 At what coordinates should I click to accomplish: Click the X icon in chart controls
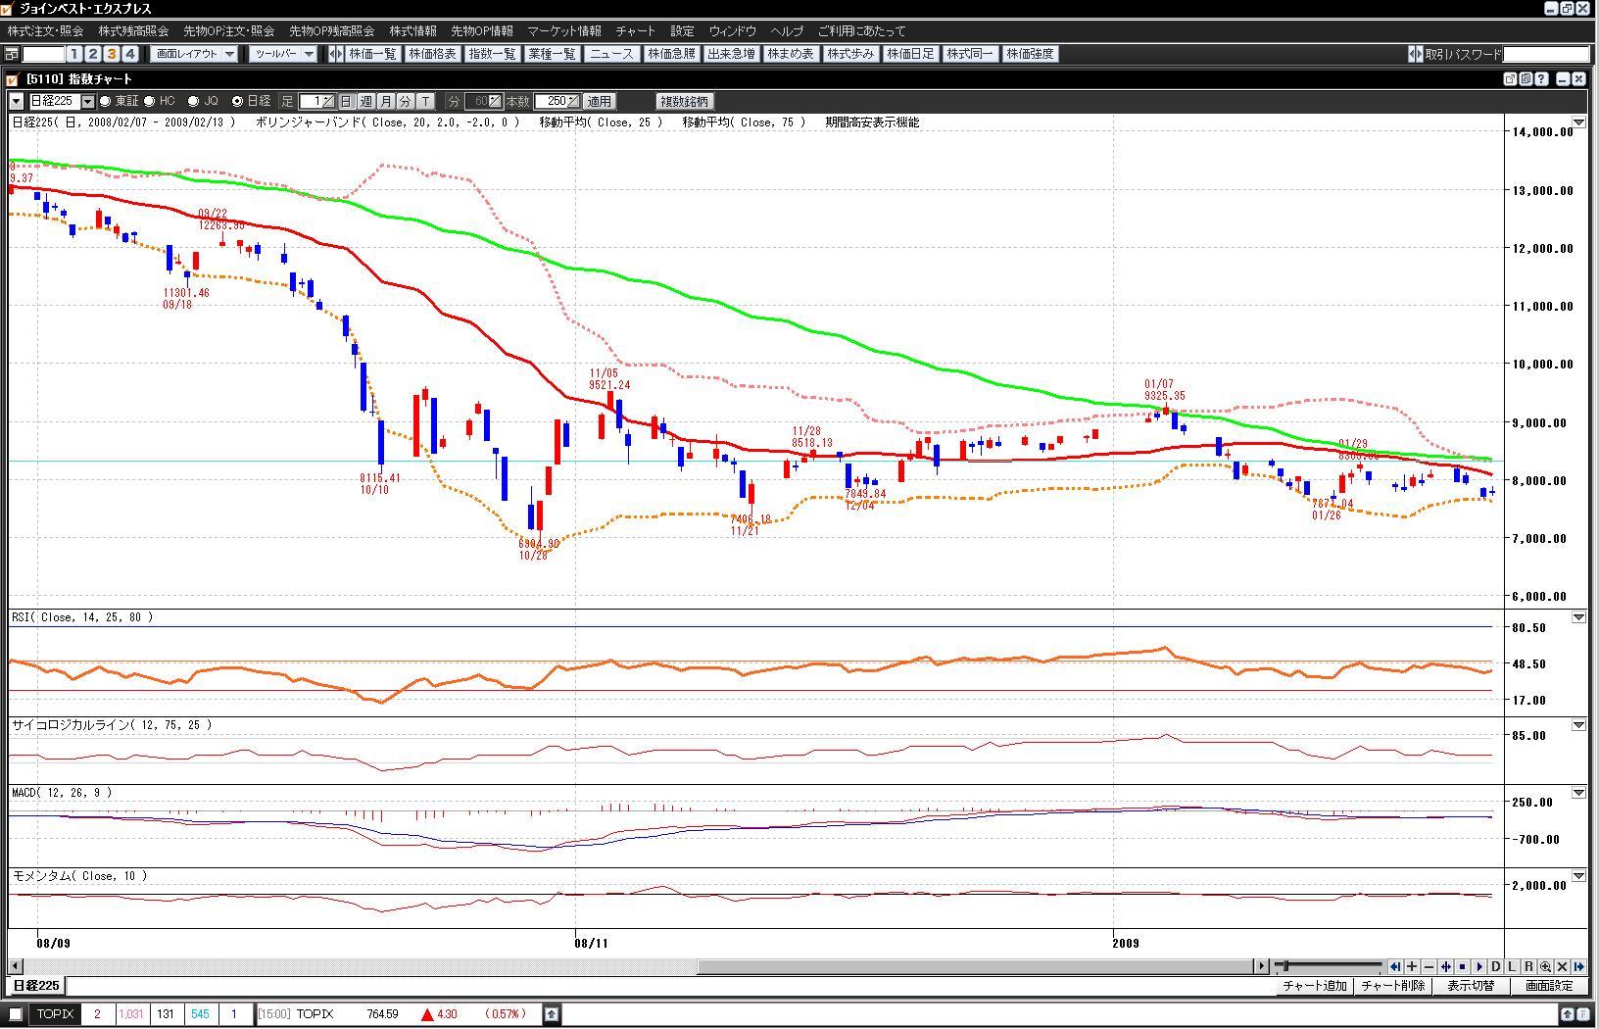pos(1562,966)
